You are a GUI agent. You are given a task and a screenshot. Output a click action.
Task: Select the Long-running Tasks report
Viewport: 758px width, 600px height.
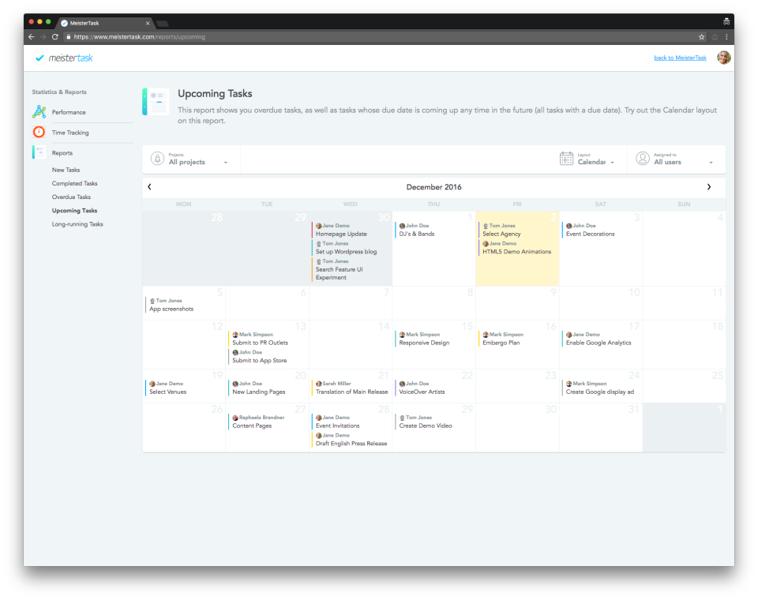point(77,224)
